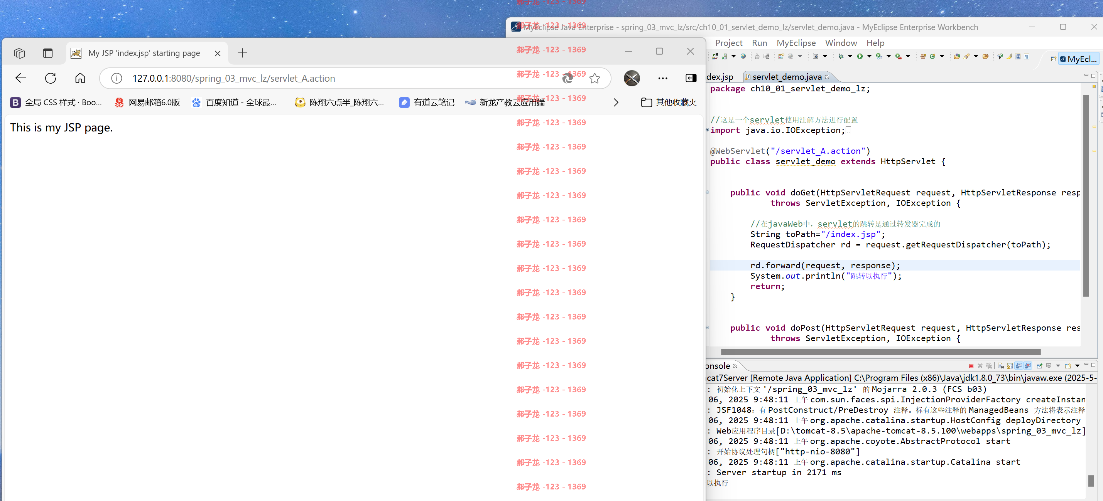Open Display Selected Console dropdown arrow
1103x501 pixels.
1058,366
